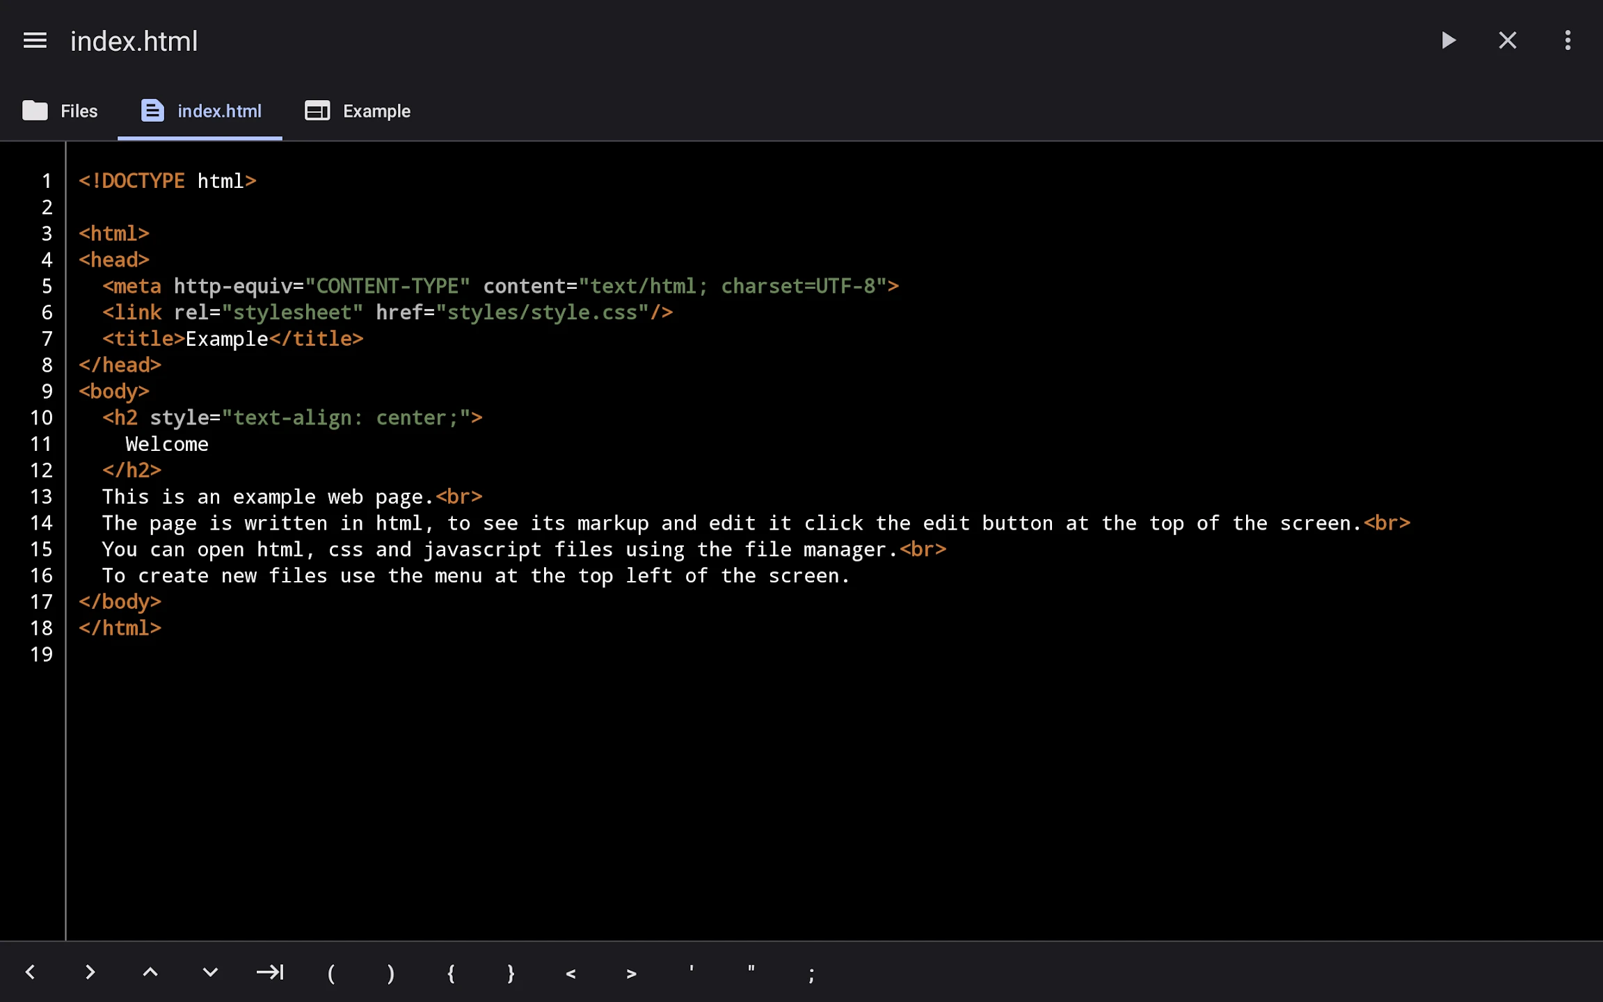Click the <br> tag ending line 14
Image resolution: width=1603 pixels, height=1002 pixels.
[x=1387, y=523]
